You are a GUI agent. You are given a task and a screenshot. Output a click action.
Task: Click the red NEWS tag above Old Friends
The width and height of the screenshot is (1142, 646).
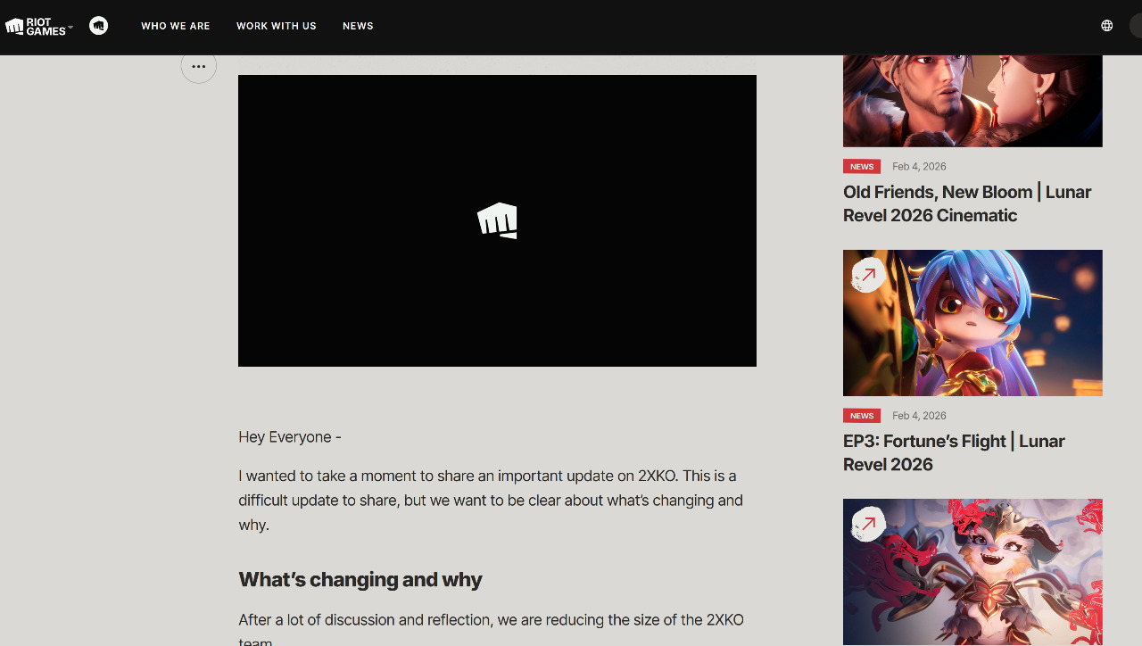tap(862, 167)
